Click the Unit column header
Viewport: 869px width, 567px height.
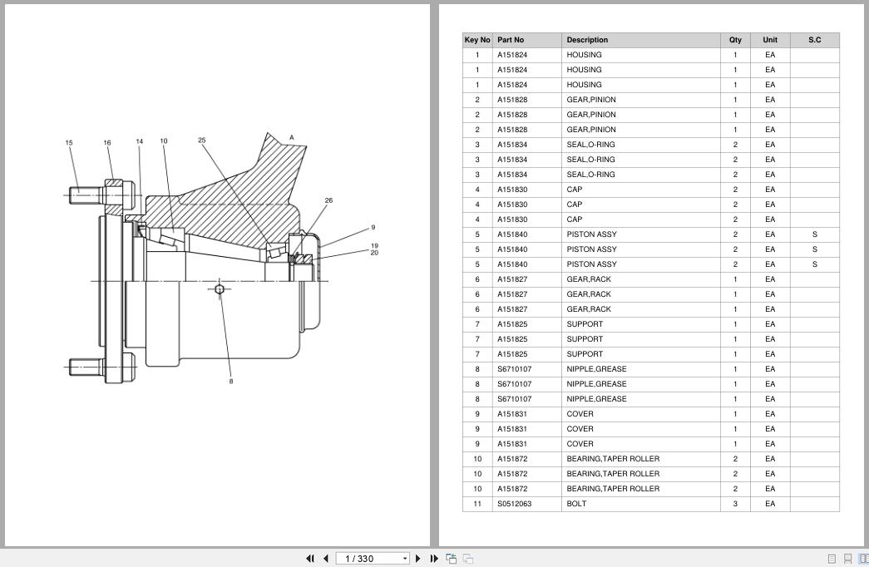tap(770, 40)
